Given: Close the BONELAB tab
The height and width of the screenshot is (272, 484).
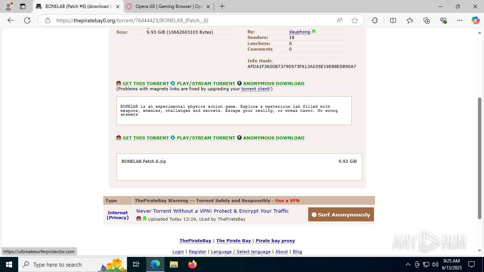Looking at the screenshot, I should click(x=118, y=6).
